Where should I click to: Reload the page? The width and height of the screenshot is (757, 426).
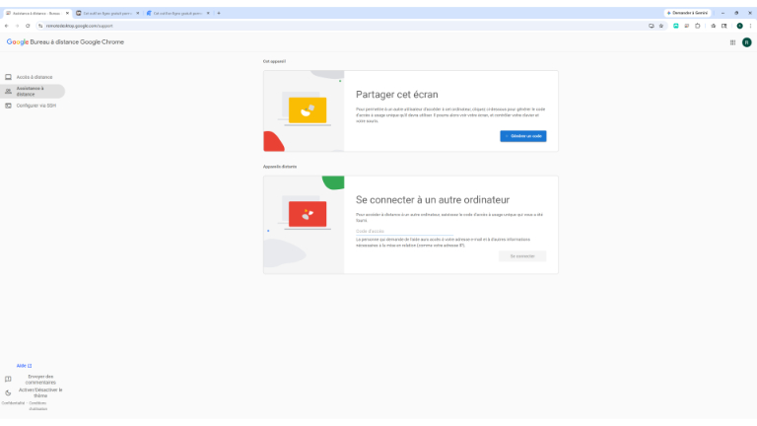28,26
